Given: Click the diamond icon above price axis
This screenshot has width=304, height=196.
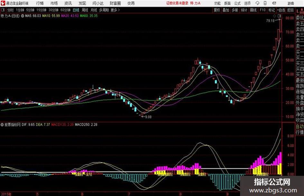Looking at the screenshot, I should (x=274, y=16).
